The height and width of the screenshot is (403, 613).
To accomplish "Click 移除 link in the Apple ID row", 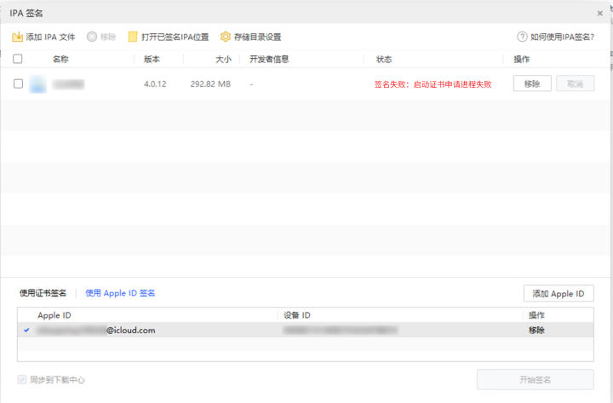I will (536, 331).
